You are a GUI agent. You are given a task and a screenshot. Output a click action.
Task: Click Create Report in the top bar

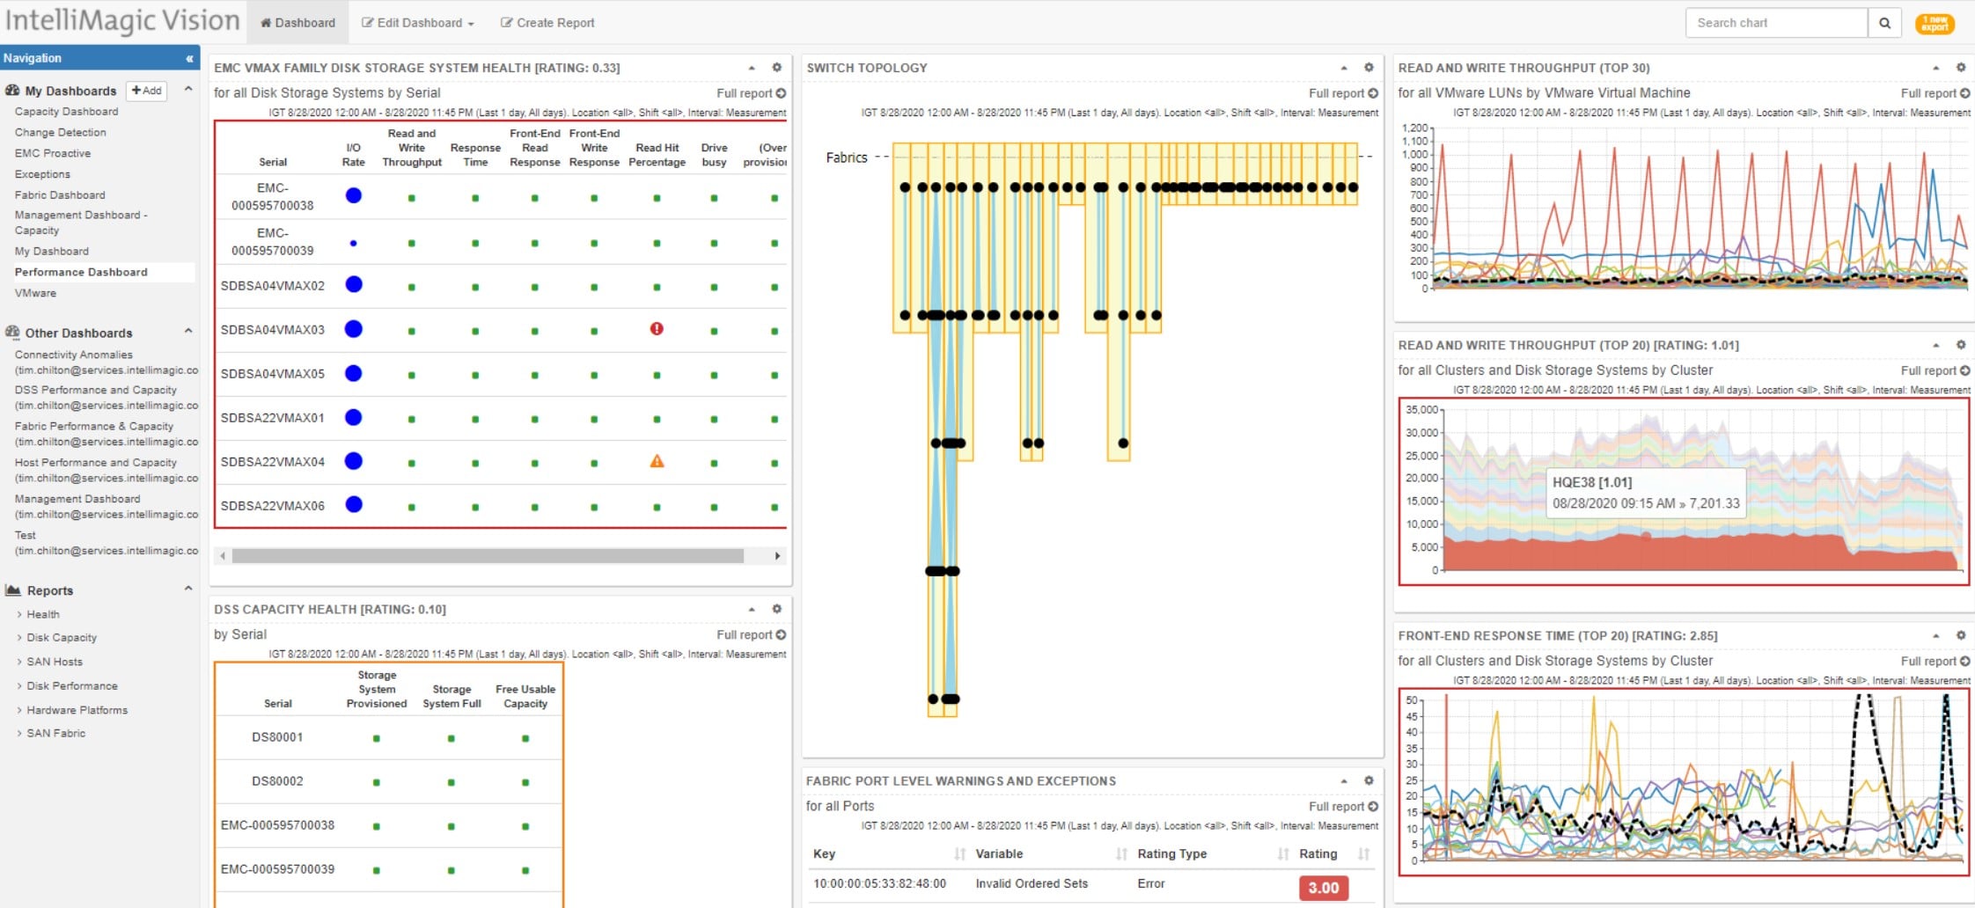tap(547, 23)
